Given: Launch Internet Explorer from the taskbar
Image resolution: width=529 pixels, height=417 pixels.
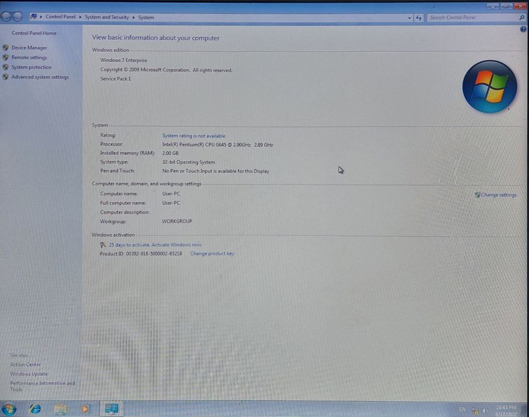Looking at the screenshot, I should 35,409.
